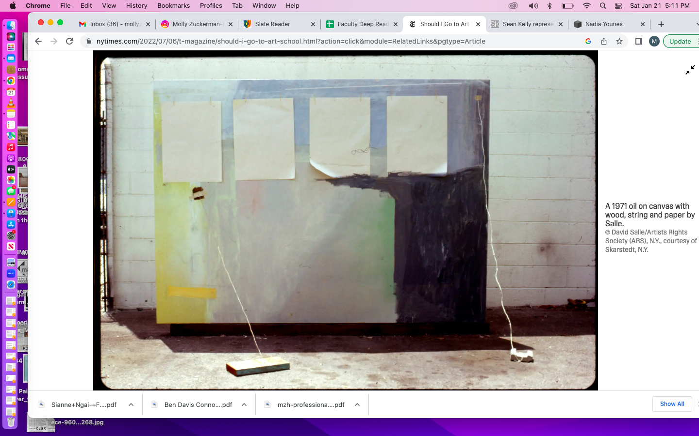This screenshot has height=436, width=699.
Task: Open Calendar from the Dock
Action: pyautogui.click(x=11, y=92)
